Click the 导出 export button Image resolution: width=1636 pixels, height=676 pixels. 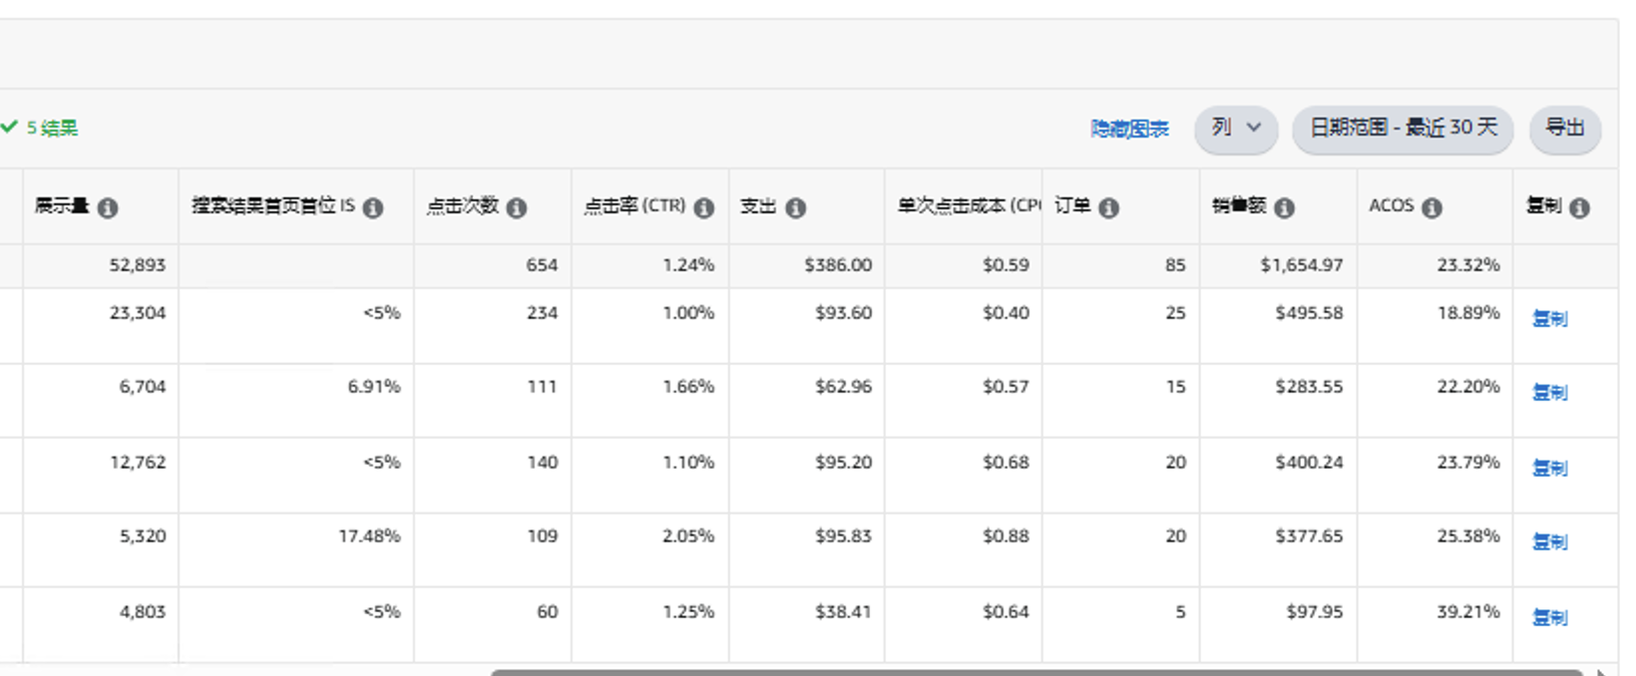(x=1564, y=129)
